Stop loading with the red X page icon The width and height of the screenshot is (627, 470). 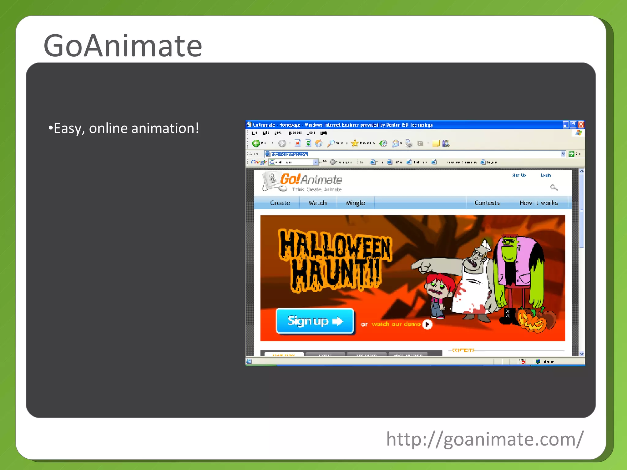pos(298,143)
